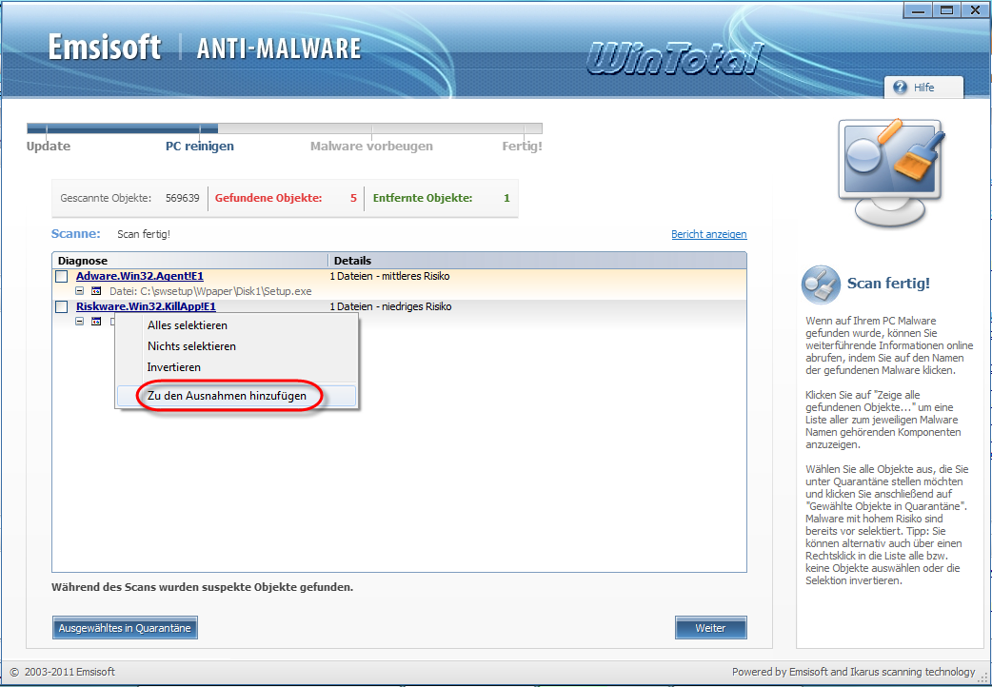The width and height of the screenshot is (992, 687).
Task: Choose Invertieren from context menu
Action: (237, 367)
